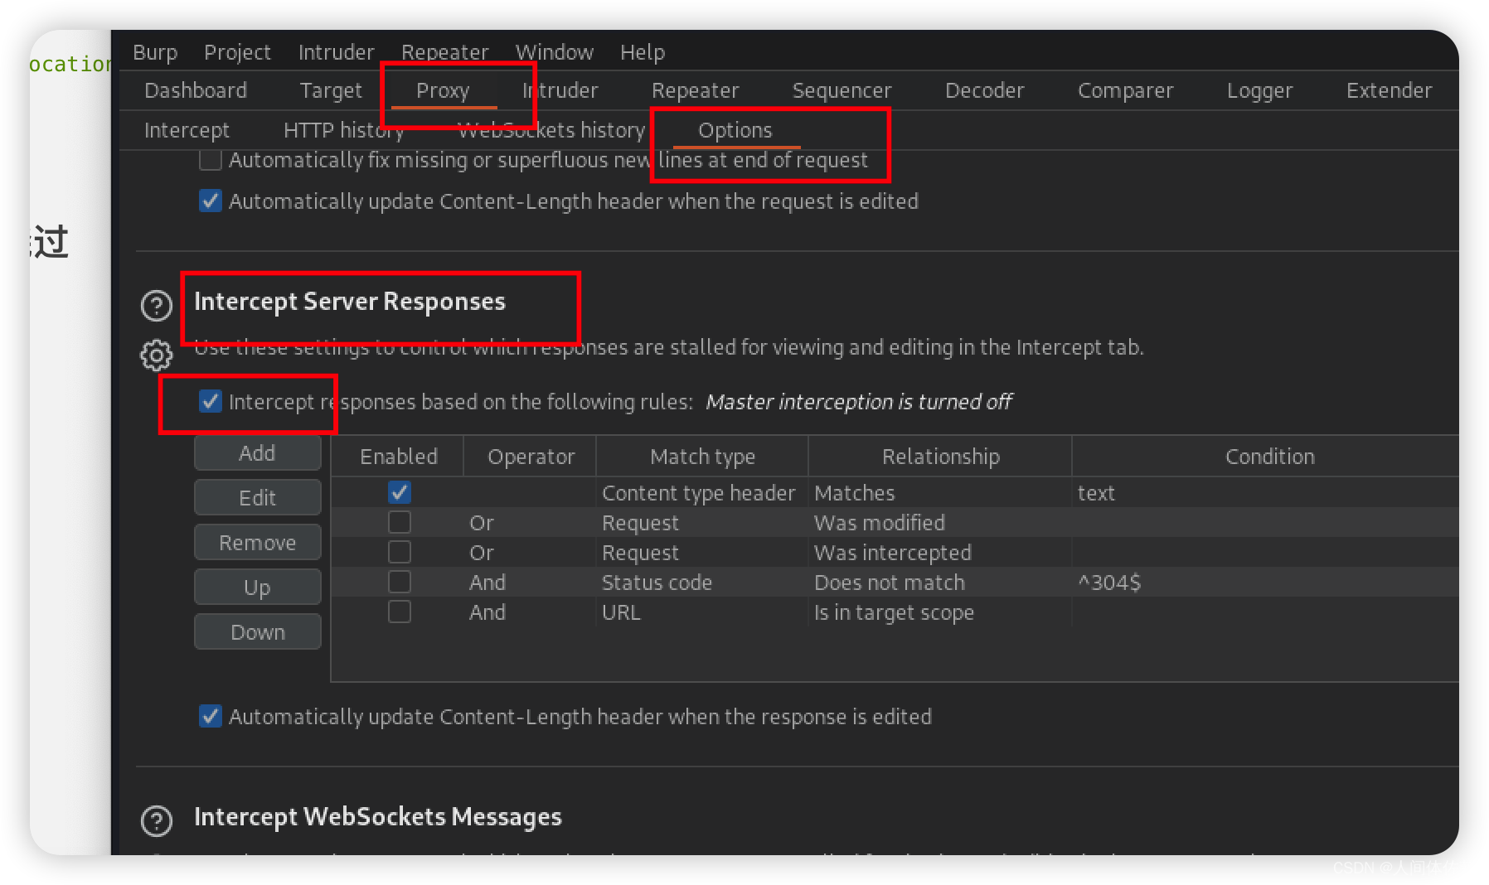Open the WebSockets history sub-tab
Viewport: 1489px width, 885px height.
[551, 130]
